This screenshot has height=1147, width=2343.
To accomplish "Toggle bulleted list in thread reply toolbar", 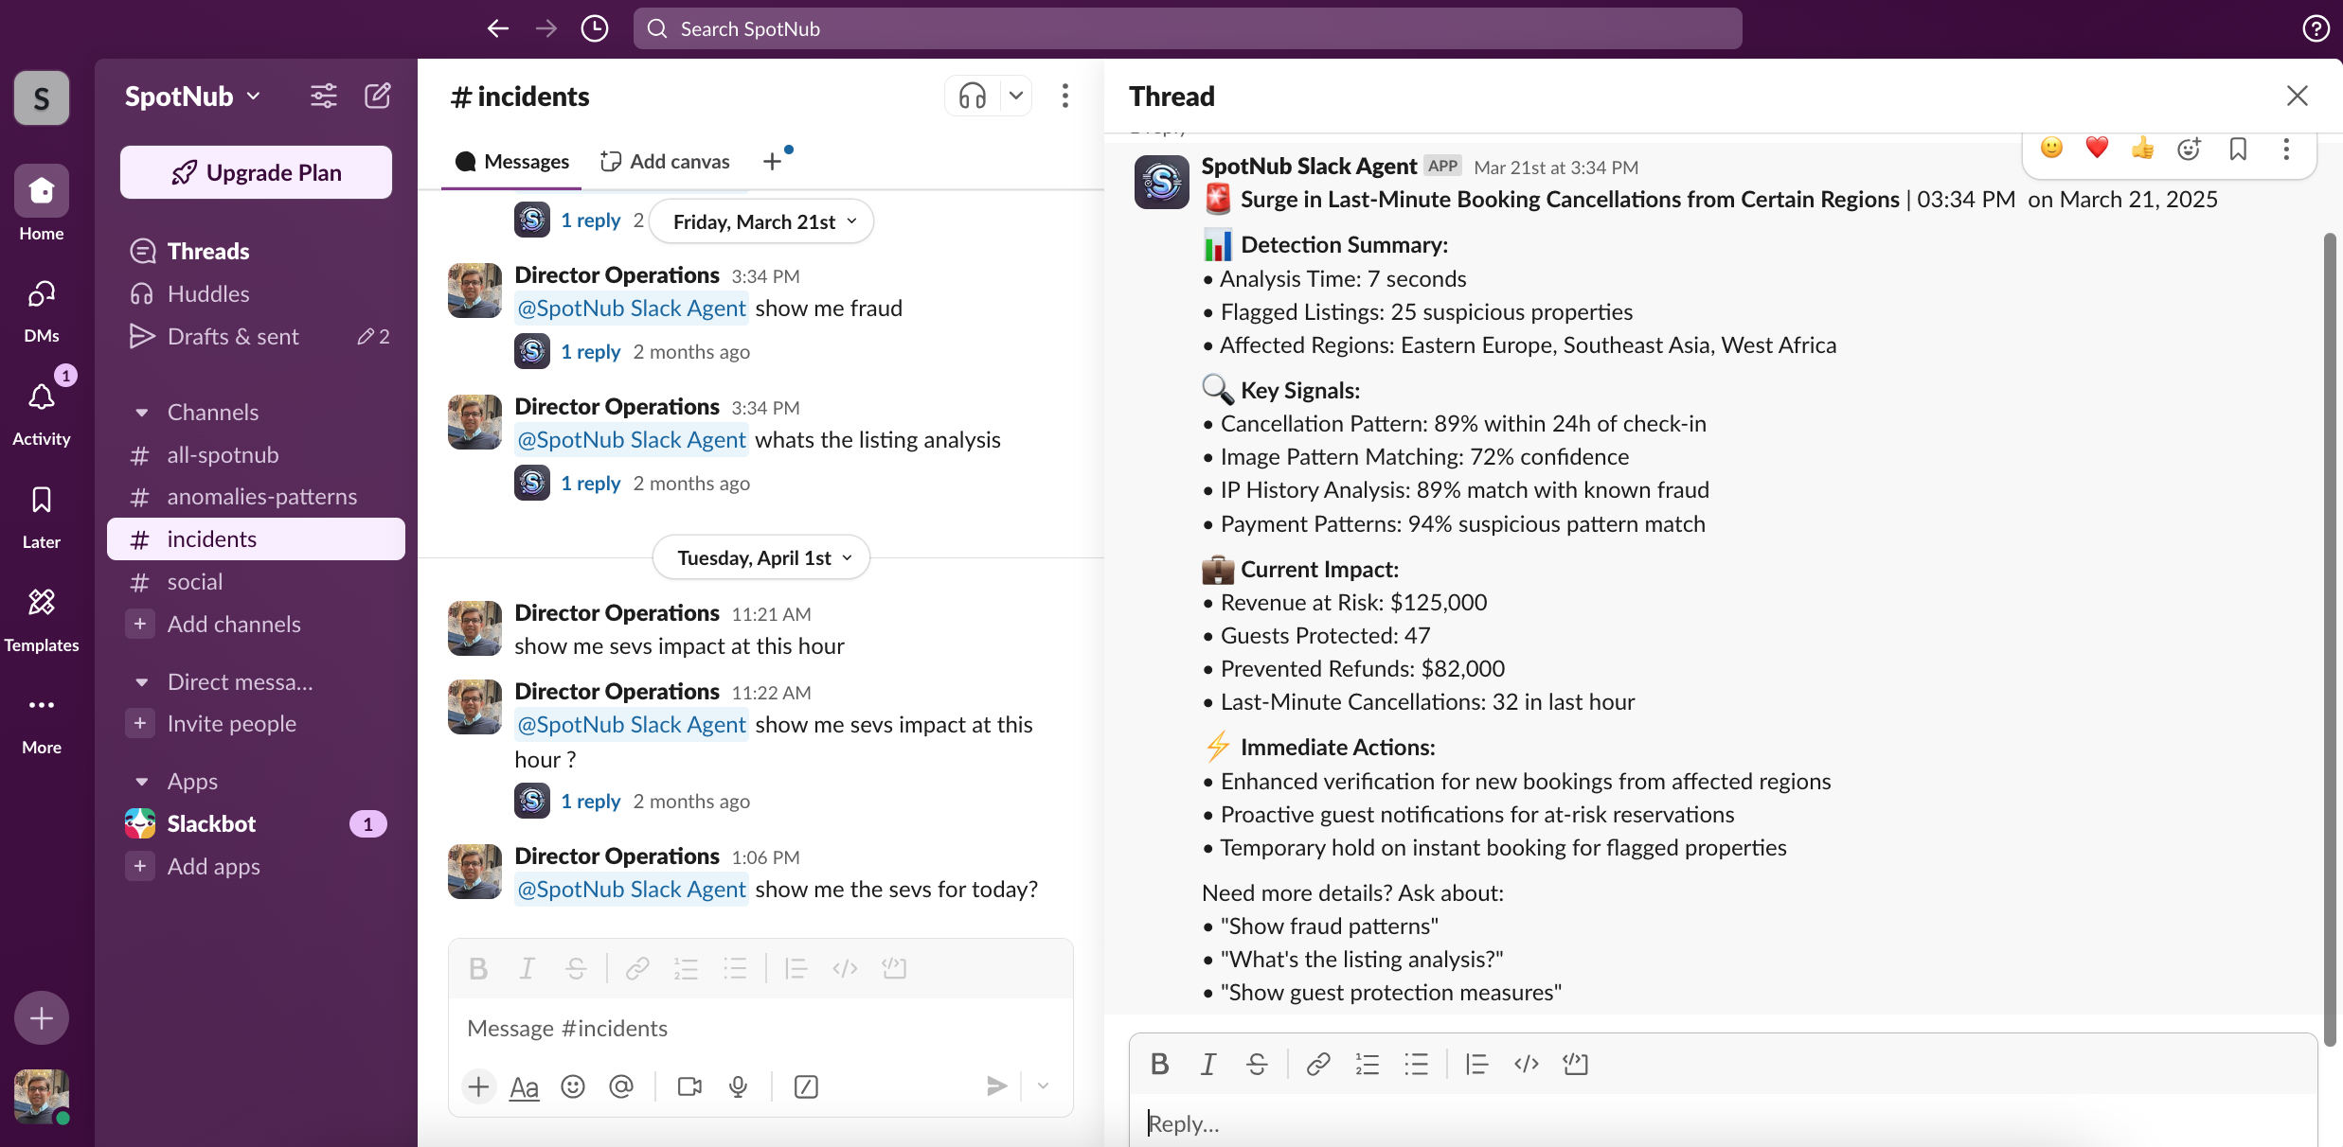I will (x=1417, y=1064).
